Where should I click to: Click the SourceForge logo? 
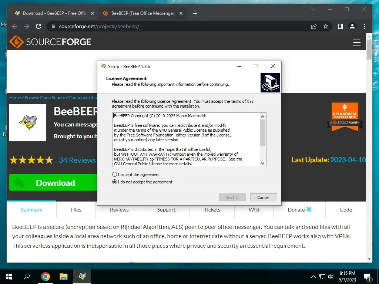(50, 42)
